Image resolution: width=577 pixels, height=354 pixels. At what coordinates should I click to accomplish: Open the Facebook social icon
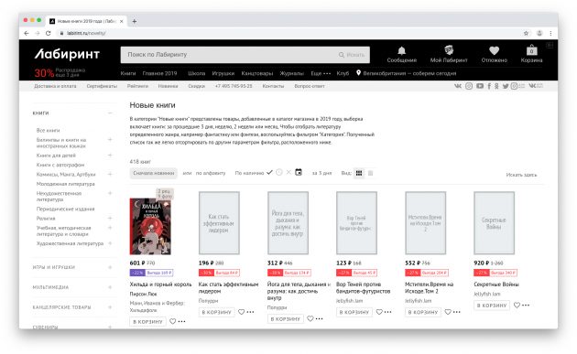(x=489, y=86)
